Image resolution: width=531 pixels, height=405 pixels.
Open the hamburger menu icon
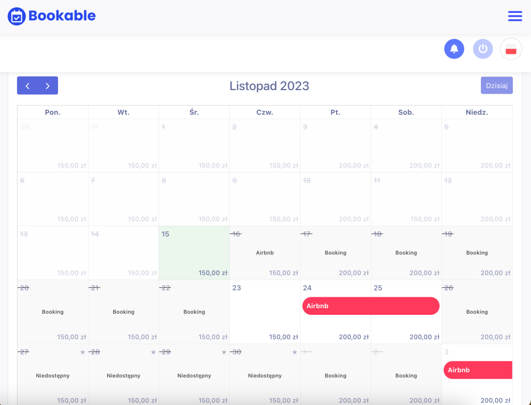tap(515, 16)
